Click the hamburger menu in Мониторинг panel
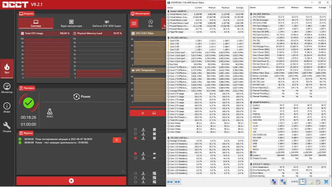Screen dimensions: 332x187 (x=134, y=24)
